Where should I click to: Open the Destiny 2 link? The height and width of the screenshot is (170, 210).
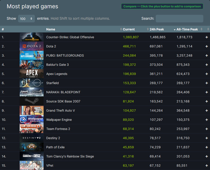53,138
